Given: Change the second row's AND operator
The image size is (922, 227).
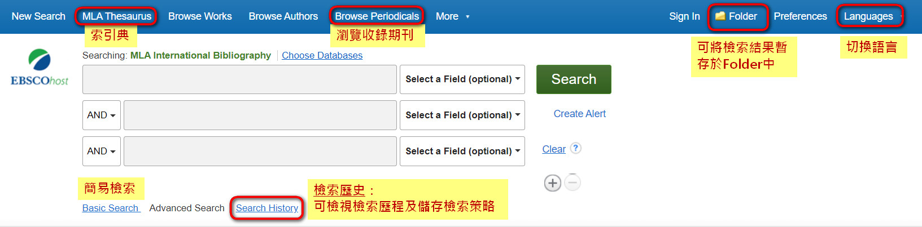Looking at the screenshot, I should [x=102, y=115].
